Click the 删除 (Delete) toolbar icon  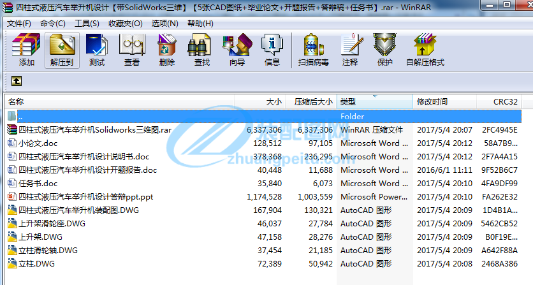(x=167, y=50)
